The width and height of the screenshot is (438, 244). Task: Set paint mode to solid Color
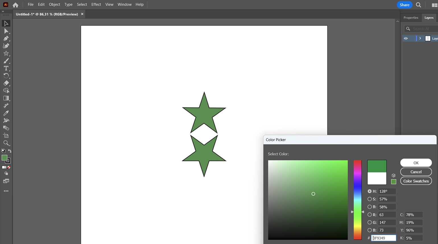pyautogui.click(x=3, y=167)
